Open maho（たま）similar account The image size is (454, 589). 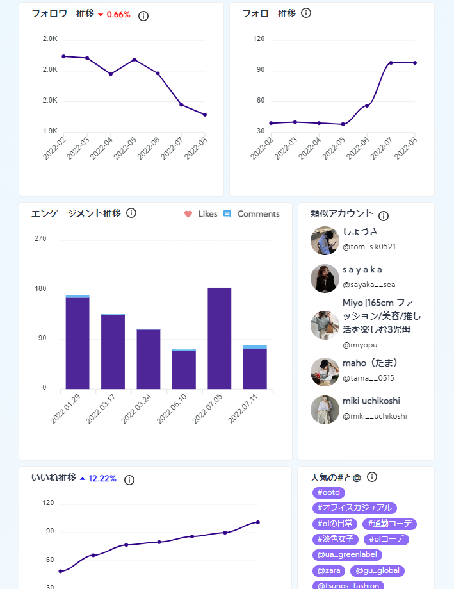click(x=325, y=372)
